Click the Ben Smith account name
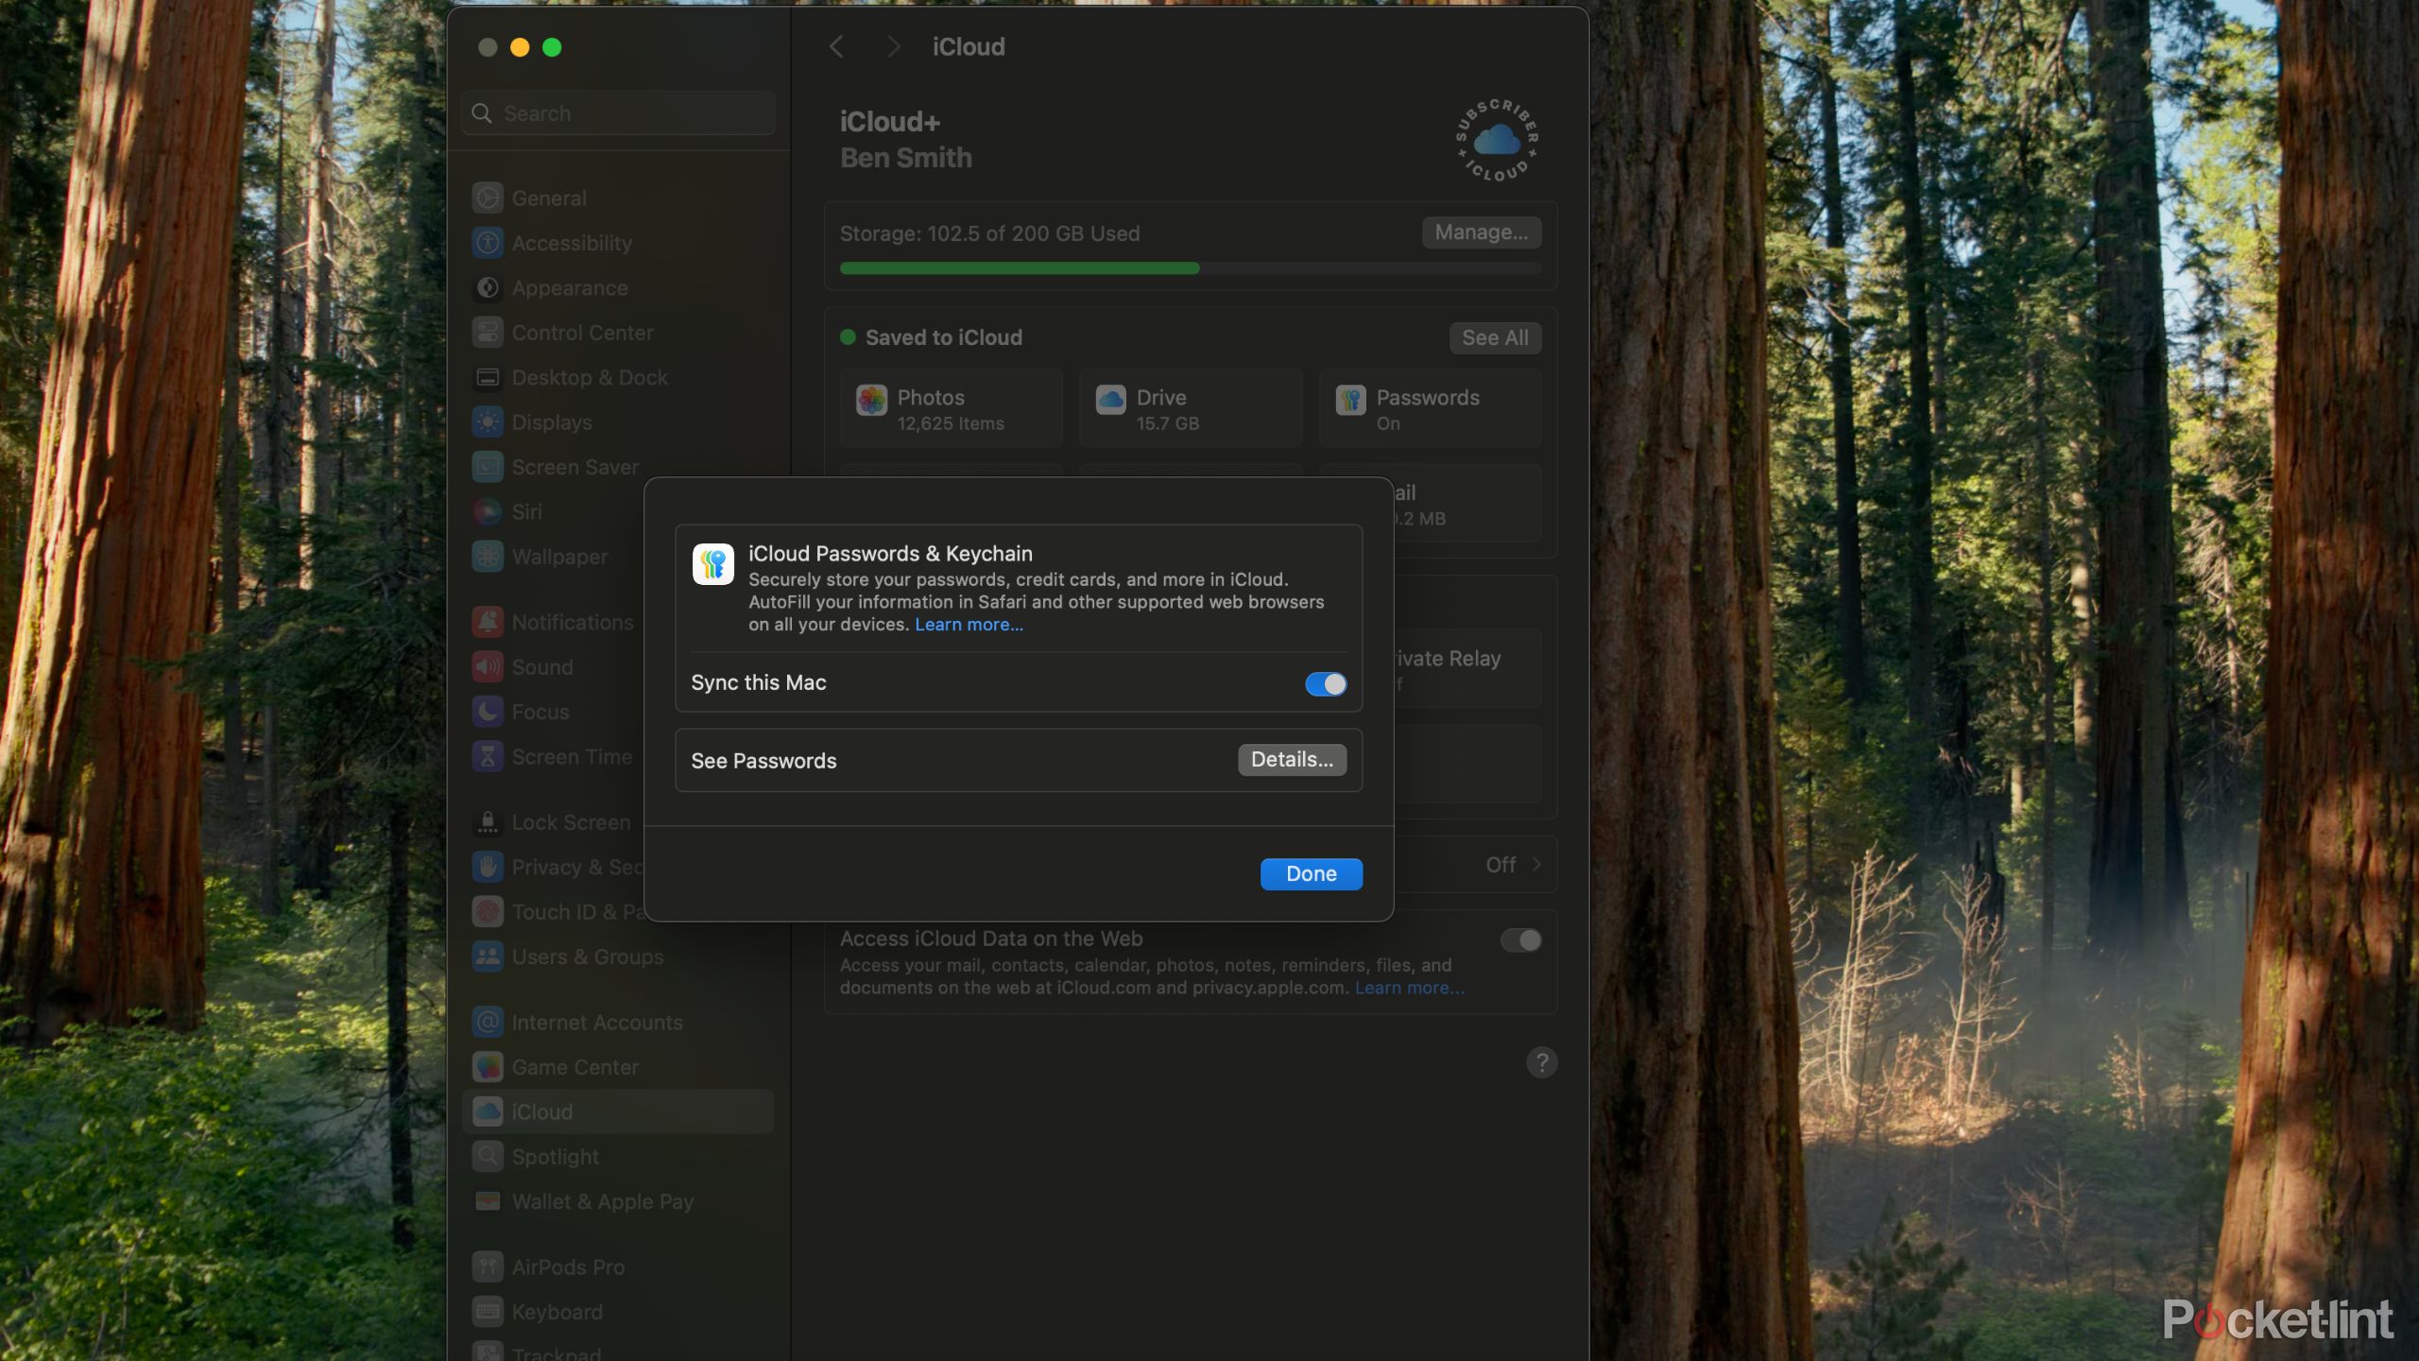The width and height of the screenshot is (2419, 1361). click(905, 158)
